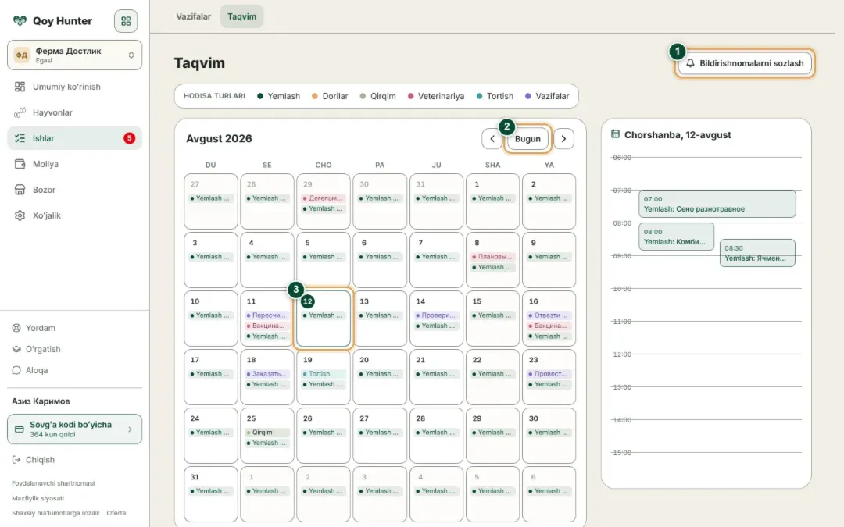Image resolution: width=844 pixels, height=527 pixels.
Task: Go to next month with right chevron
Action: [x=563, y=139]
